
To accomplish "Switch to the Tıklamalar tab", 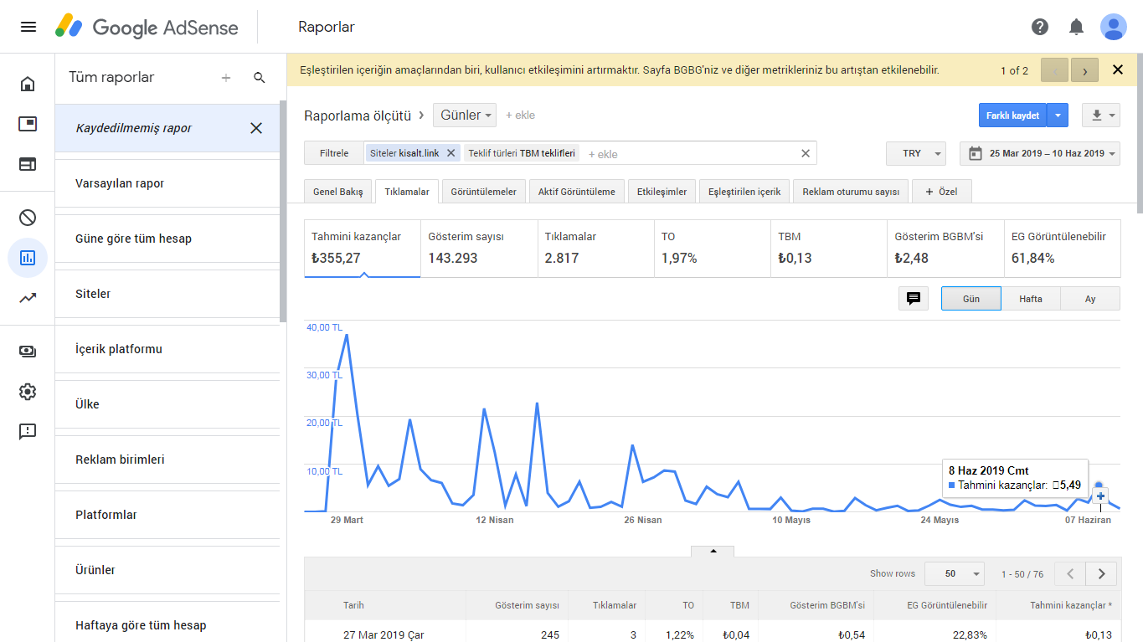I will pyautogui.click(x=407, y=192).
